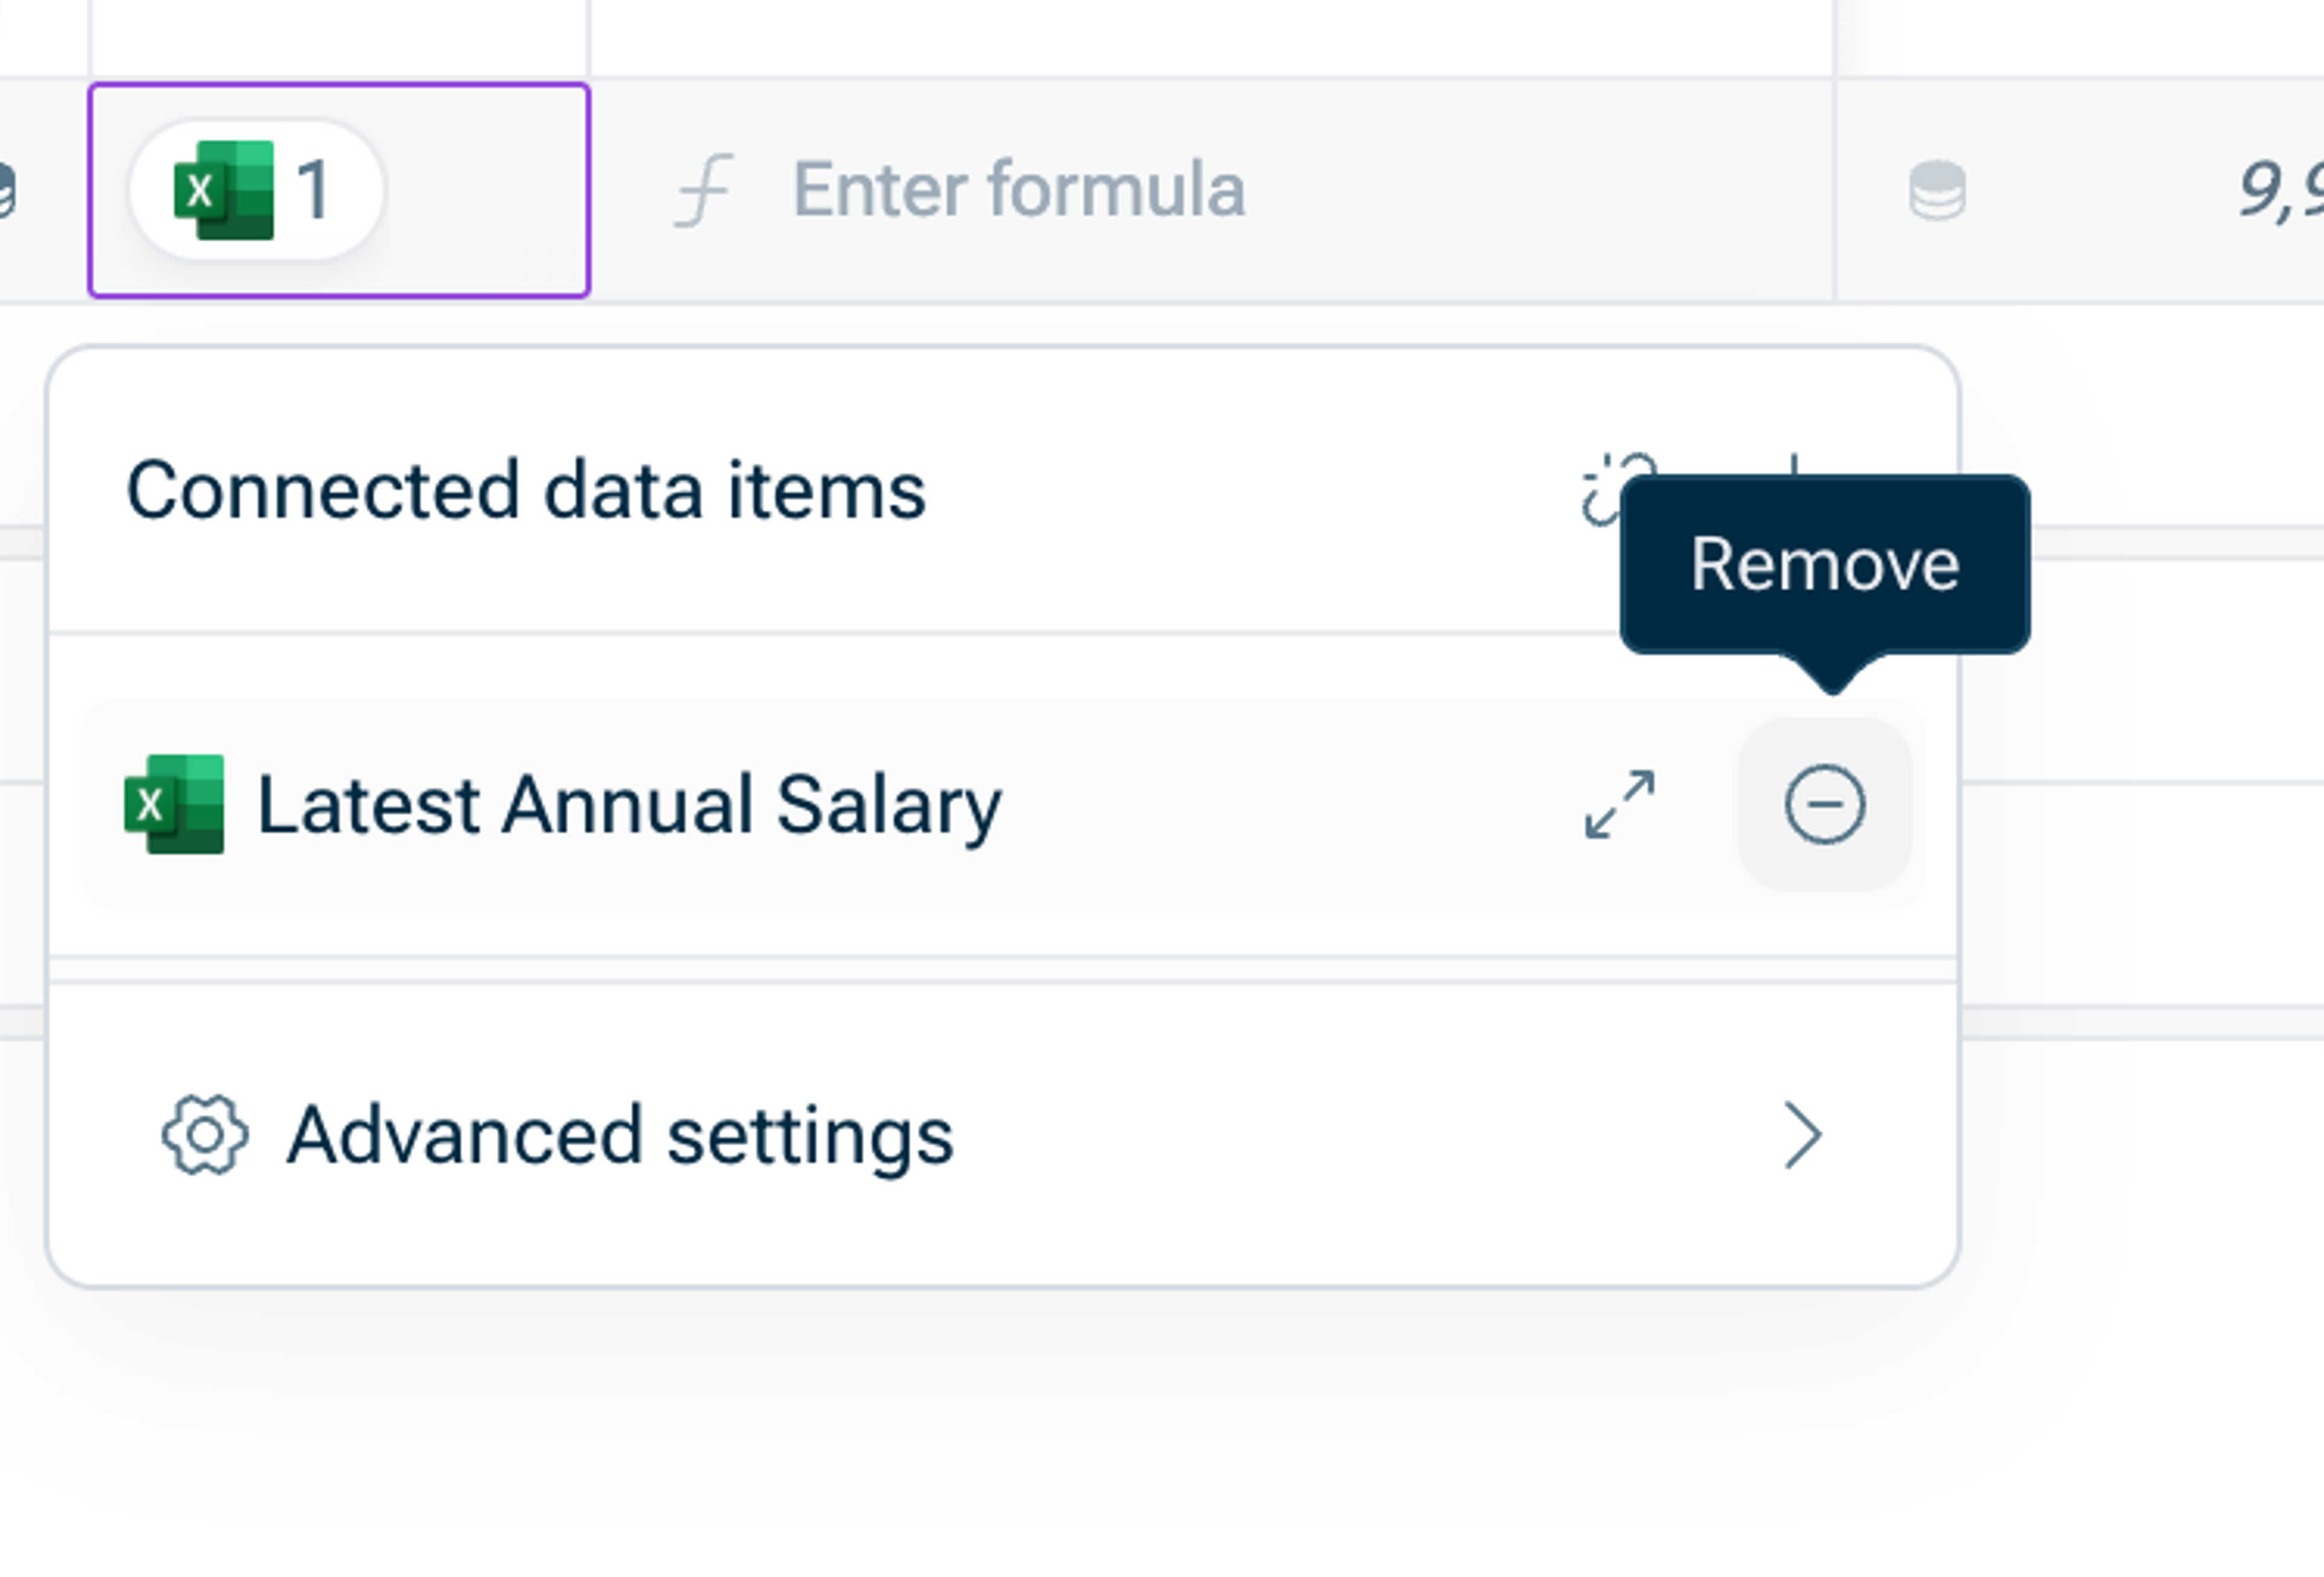The image size is (2324, 1577).
Task: Open the Advanced settings menu entry
Action: (x=620, y=1135)
